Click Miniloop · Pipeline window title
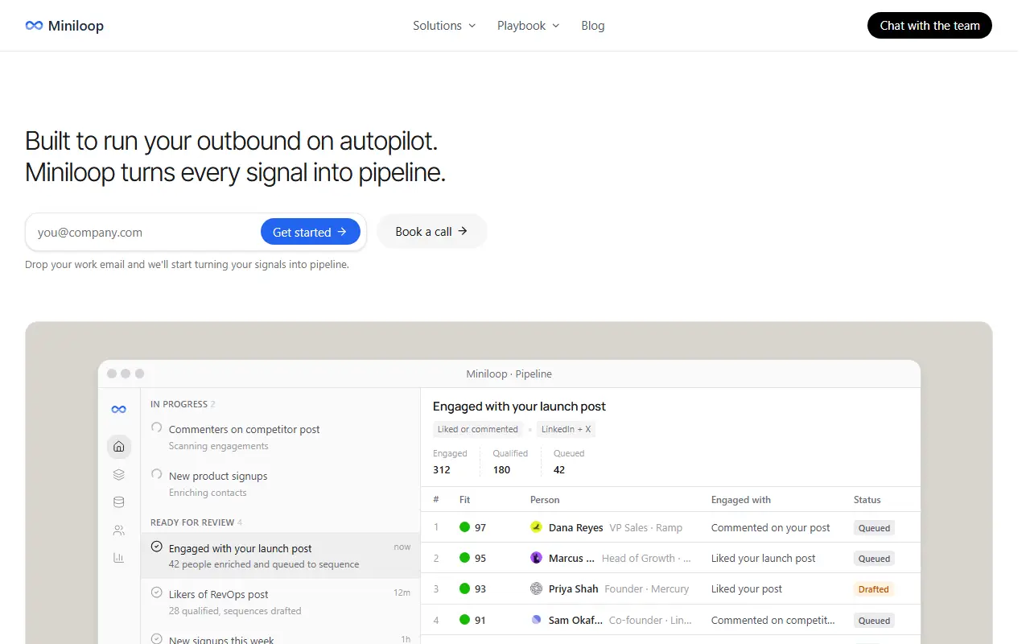 click(x=509, y=374)
